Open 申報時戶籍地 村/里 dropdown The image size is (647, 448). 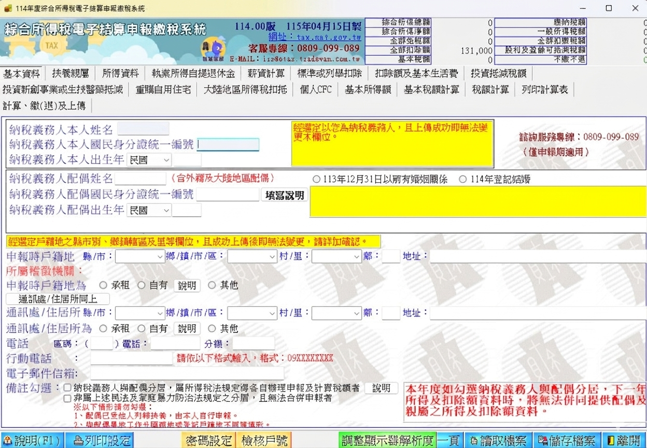[x=336, y=256]
